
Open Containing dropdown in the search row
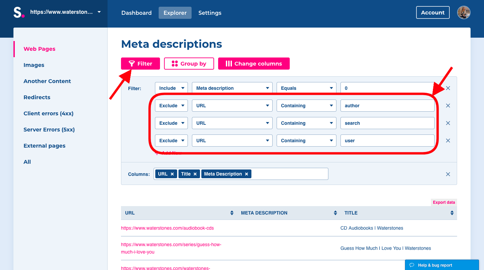(307, 123)
